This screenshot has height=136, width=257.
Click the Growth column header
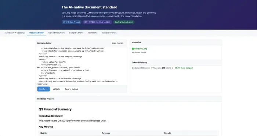point(167,133)
